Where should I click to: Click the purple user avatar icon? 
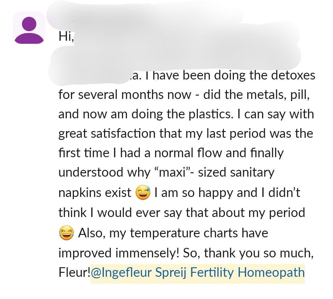pos(29,28)
